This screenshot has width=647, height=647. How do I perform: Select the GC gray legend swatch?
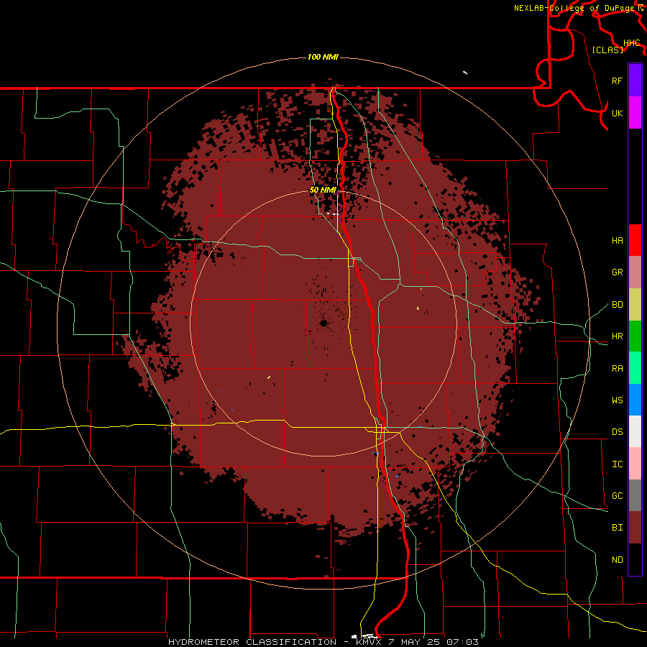pos(635,495)
